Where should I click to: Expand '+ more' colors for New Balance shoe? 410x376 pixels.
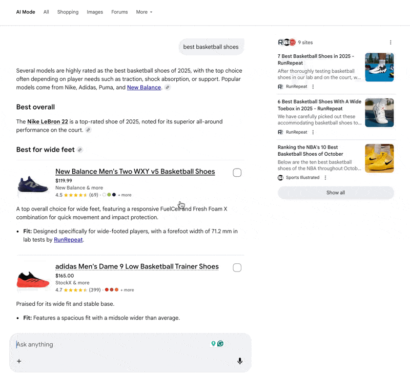126,195
